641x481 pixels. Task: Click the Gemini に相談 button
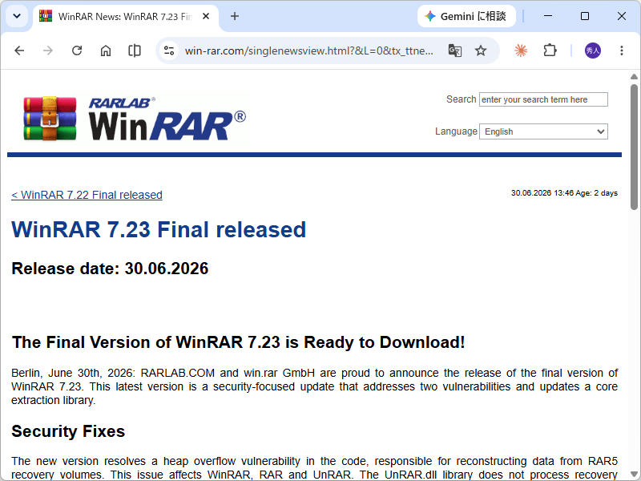point(466,16)
